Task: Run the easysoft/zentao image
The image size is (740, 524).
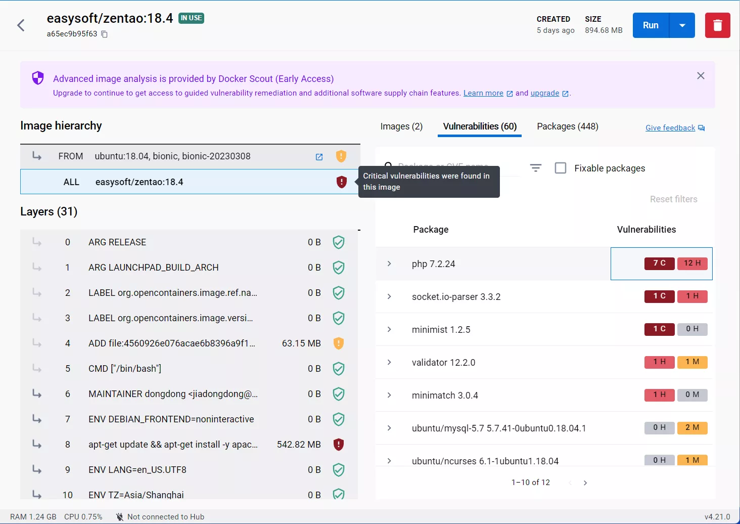Action: coord(651,25)
